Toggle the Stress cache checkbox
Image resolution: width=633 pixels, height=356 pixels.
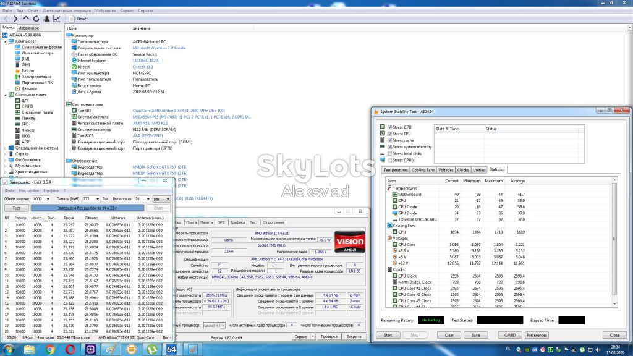click(389, 140)
